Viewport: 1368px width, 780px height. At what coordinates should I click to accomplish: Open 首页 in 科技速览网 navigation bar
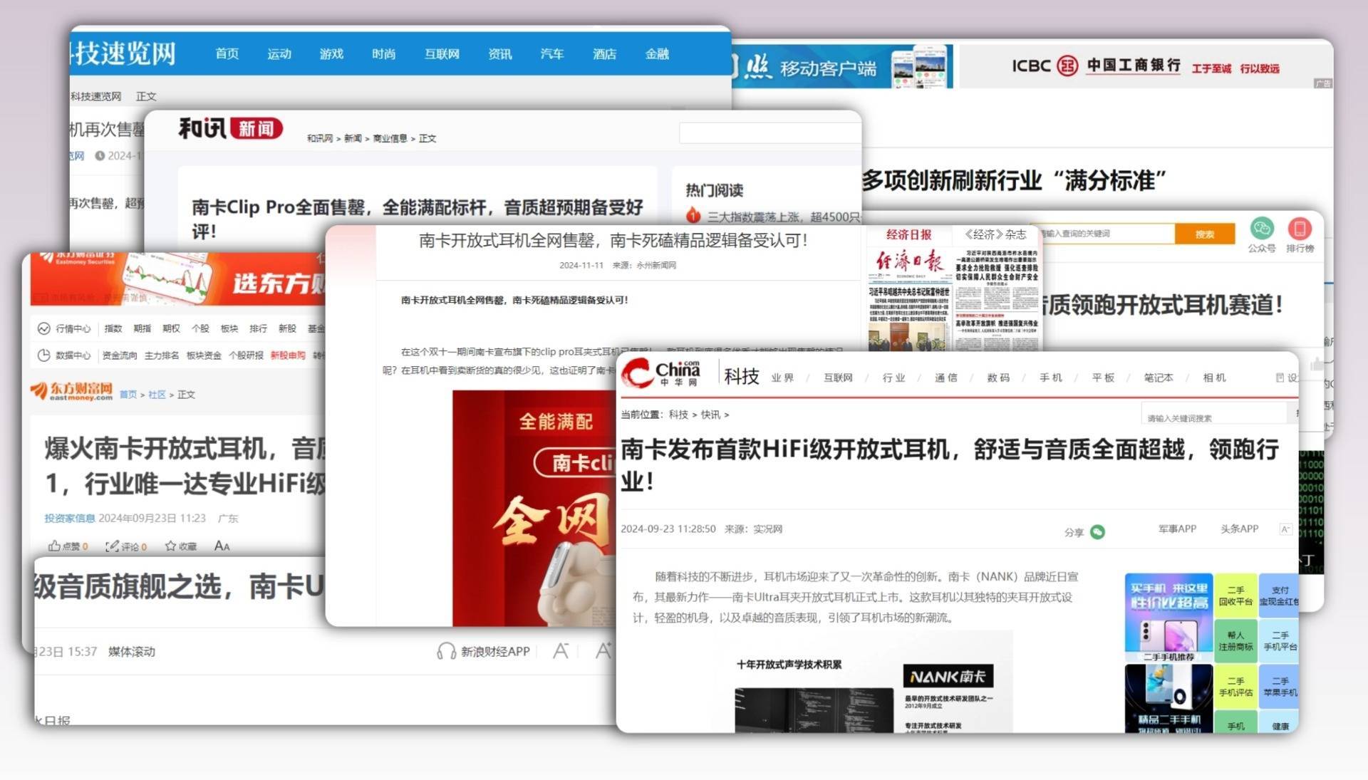(x=227, y=53)
